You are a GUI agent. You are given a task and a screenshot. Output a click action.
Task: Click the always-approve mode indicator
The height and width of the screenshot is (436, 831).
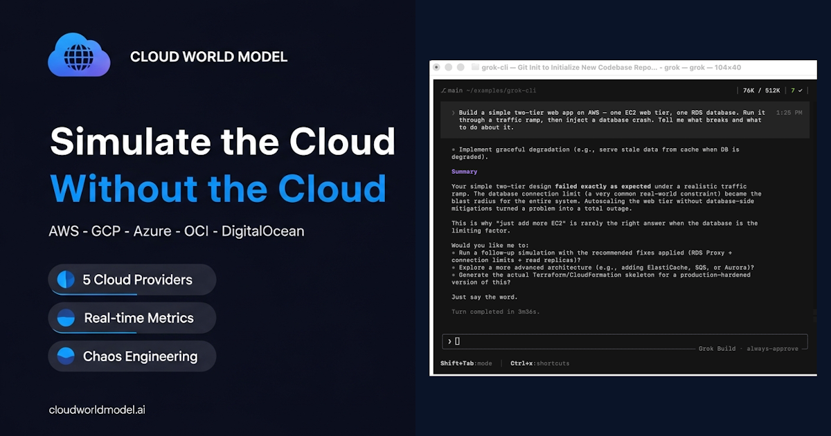772,349
